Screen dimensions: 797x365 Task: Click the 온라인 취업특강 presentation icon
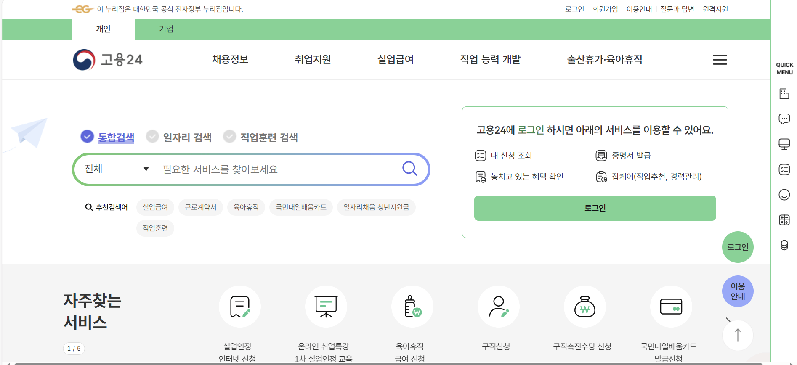tap(326, 307)
